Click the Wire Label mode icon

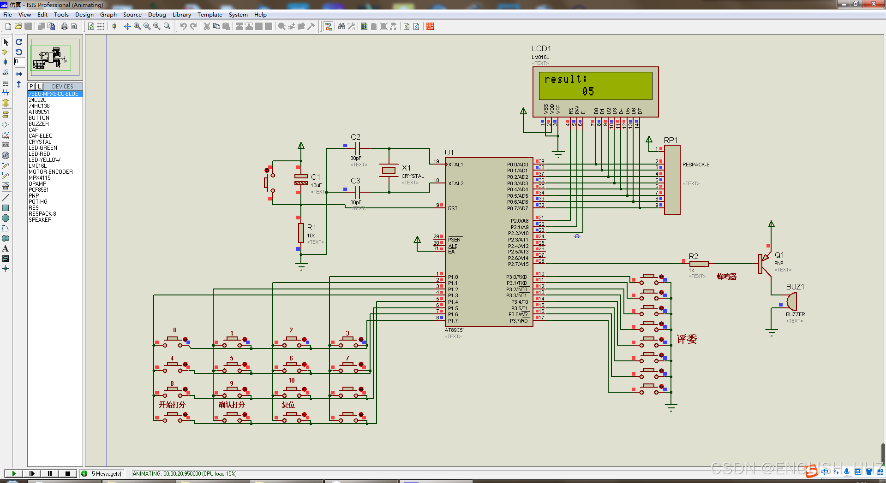6,72
